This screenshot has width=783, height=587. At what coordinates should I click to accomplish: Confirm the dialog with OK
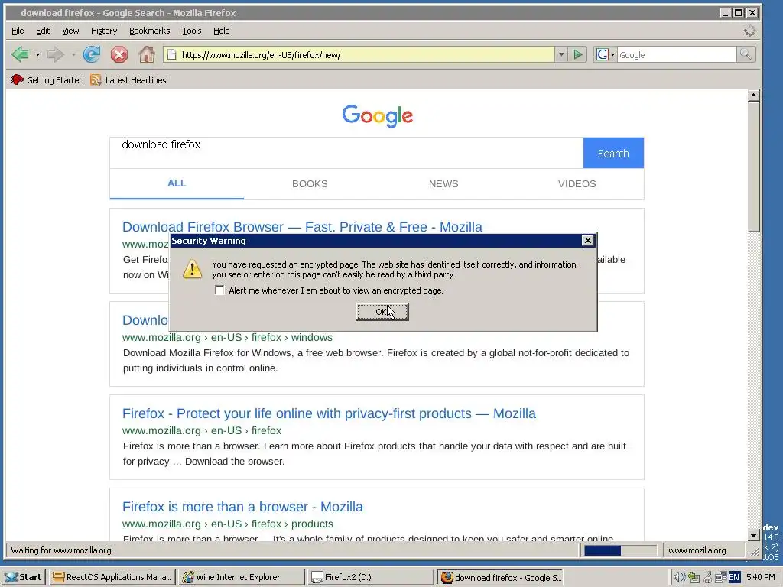tap(382, 312)
